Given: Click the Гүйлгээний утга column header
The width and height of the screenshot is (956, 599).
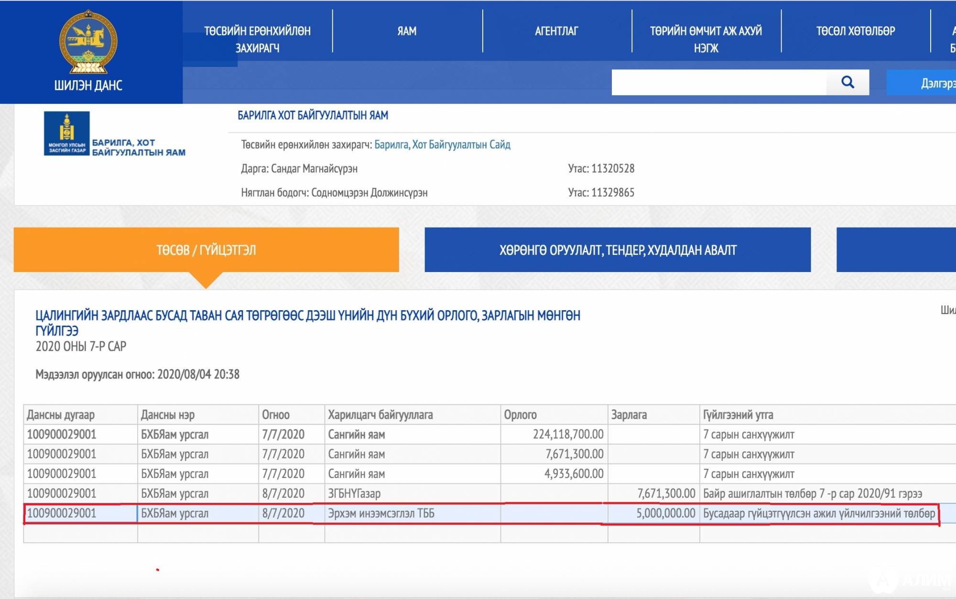Looking at the screenshot, I should tap(828, 414).
